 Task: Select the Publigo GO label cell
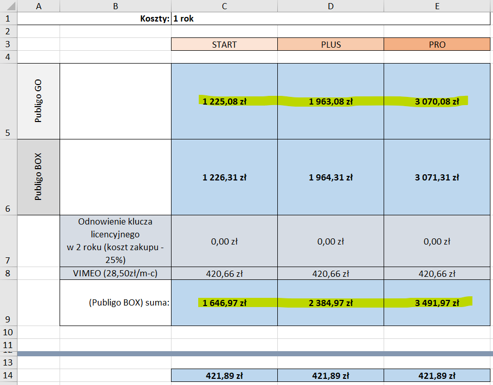tap(39, 101)
